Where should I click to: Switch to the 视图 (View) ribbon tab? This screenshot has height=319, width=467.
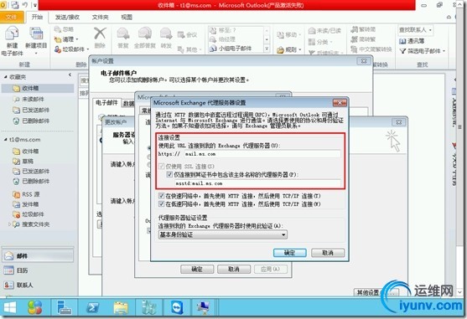point(127,17)
